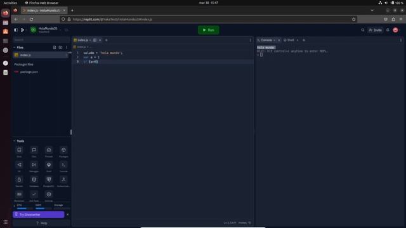
Task: Focus the file Search field
Action: tap(41, 40)
